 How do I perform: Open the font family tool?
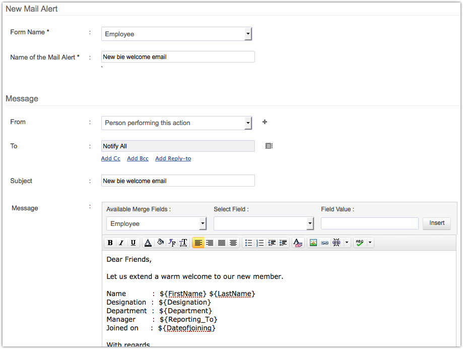(x=172, y=243)
